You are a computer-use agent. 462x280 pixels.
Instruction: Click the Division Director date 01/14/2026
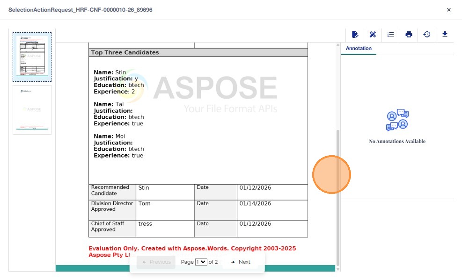[x=255, y=203]
